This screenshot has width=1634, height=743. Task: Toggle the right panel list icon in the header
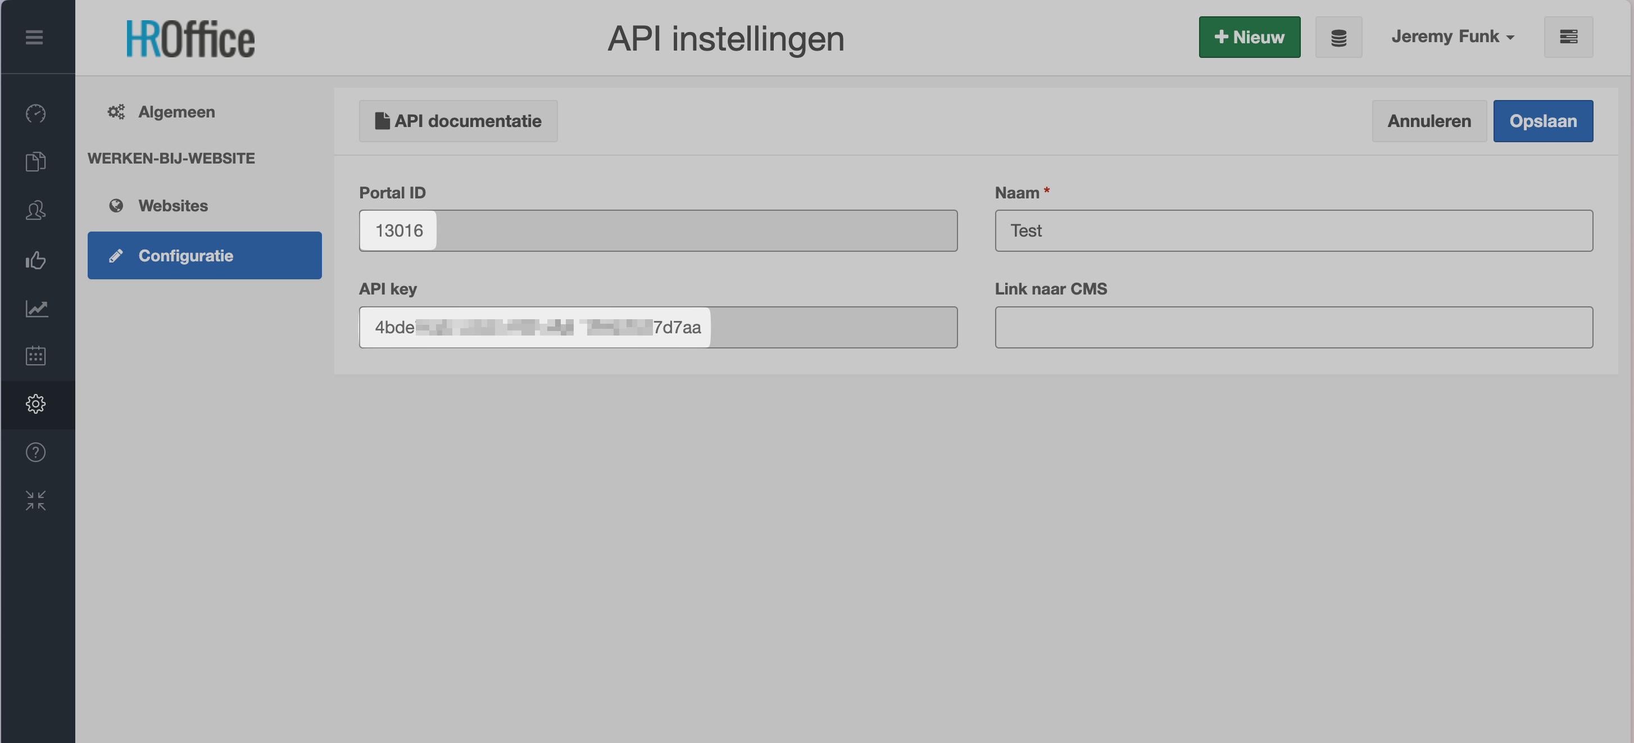pyautogui.click(x=1568, y=38)
